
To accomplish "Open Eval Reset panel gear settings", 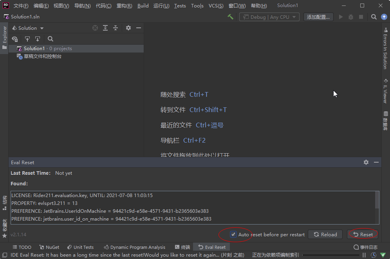I will tap(366, 162).
